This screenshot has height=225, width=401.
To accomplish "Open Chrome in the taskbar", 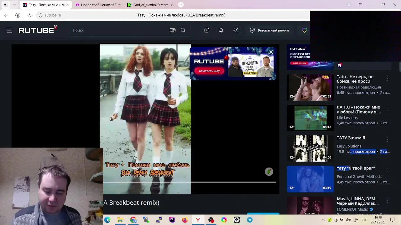I will (x=133, y=220).
